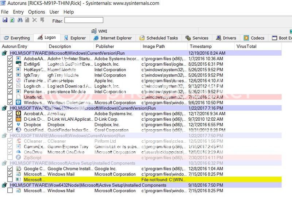Uncheck the Google Chrome Installer checkbox
This screenshot has width=292, height=198.
[x=10, y=168]
